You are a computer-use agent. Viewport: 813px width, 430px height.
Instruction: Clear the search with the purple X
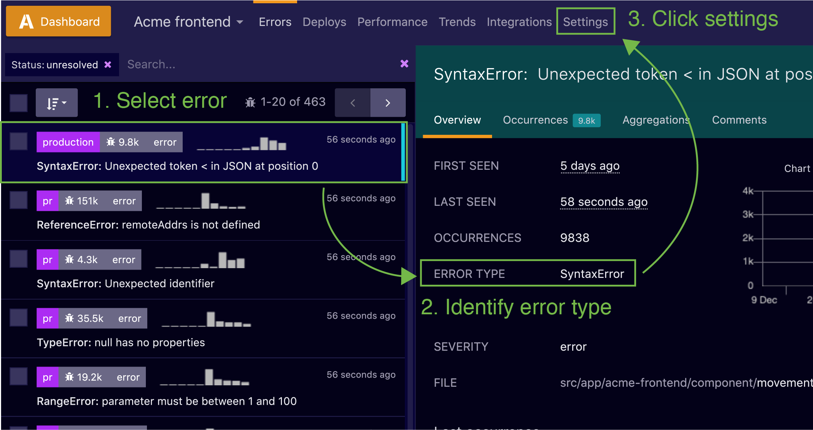[x=404, y=64]
